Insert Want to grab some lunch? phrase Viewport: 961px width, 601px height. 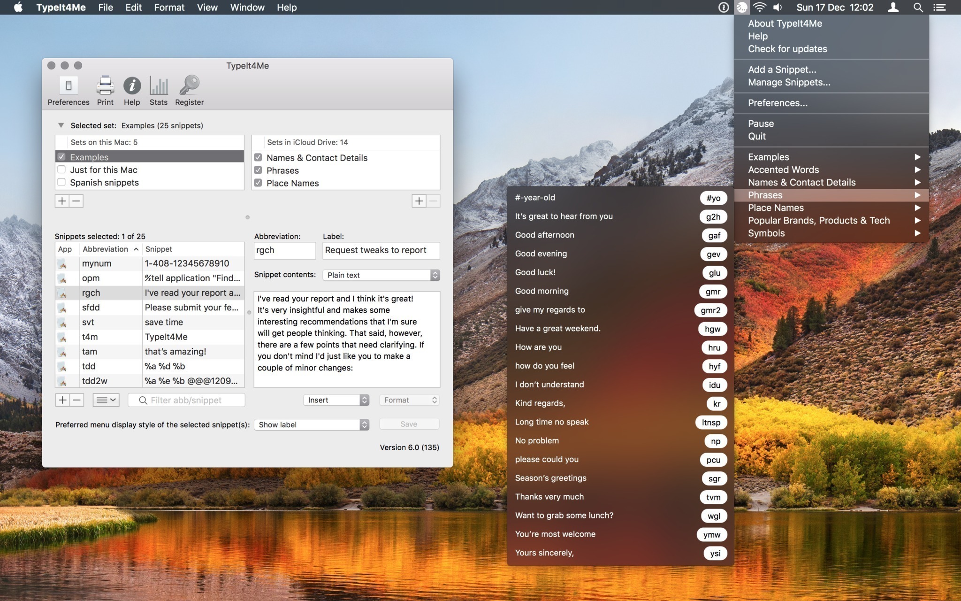pyautogui.click(x=620, y=516)
